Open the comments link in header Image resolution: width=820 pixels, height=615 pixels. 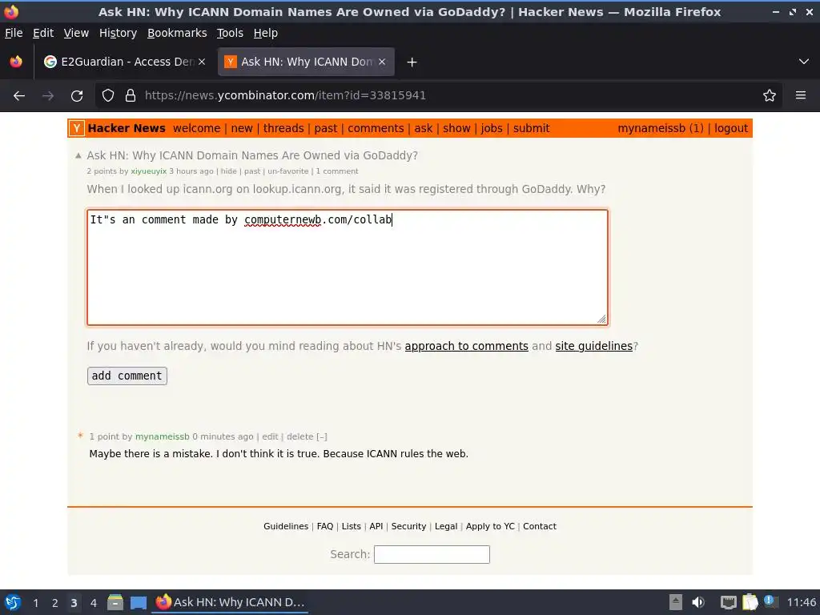[x=376, y=128]
